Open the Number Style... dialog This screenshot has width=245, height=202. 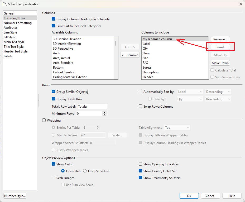[x=15, y=196]
